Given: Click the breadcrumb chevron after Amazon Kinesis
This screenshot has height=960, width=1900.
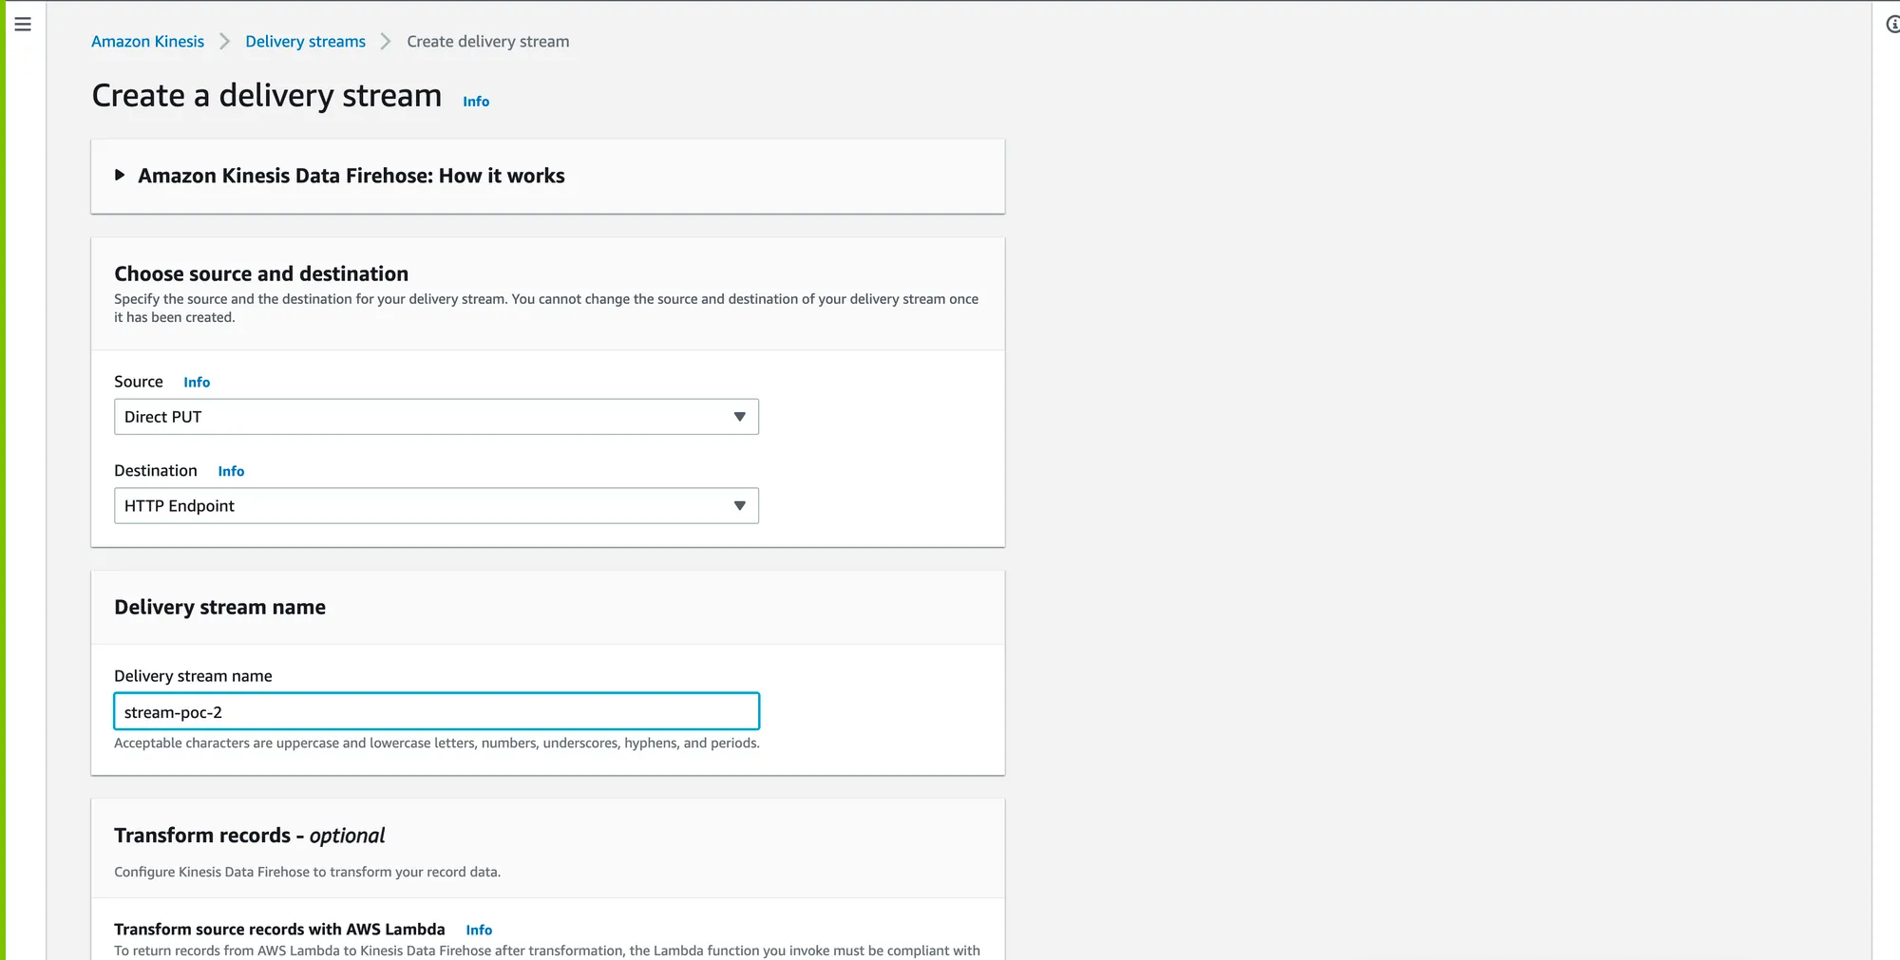Looking at the screenshot, I should tap(225, 42).
